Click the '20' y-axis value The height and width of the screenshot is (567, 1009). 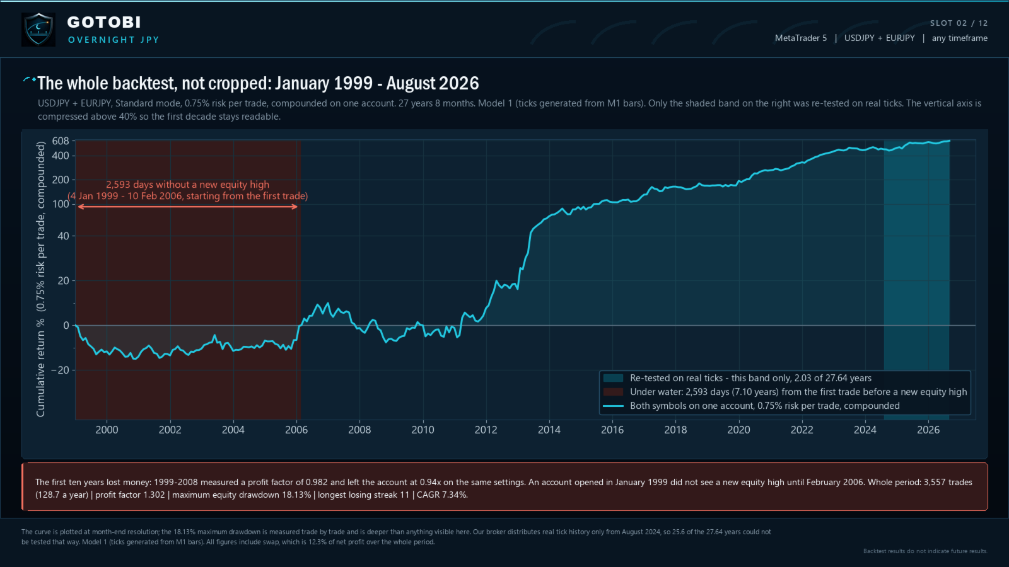63,280
